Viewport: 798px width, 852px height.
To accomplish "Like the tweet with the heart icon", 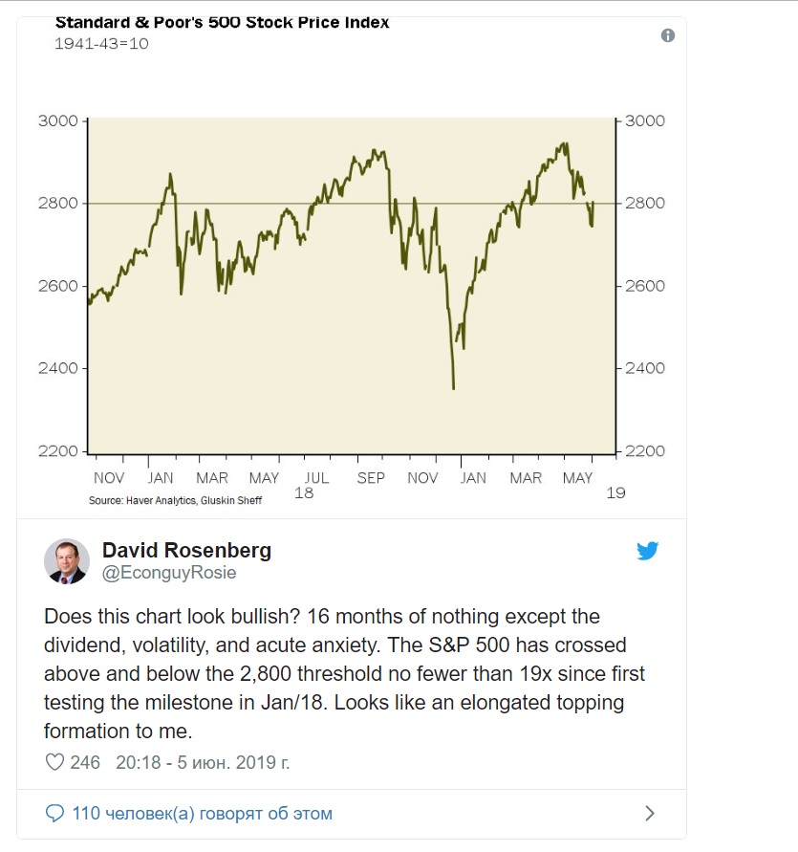I will [54, 762].
